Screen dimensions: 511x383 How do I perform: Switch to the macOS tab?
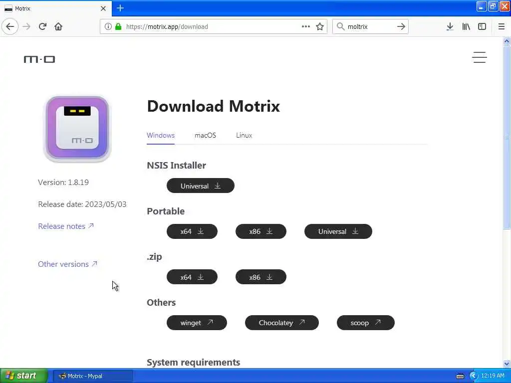(x=205, y=135)
